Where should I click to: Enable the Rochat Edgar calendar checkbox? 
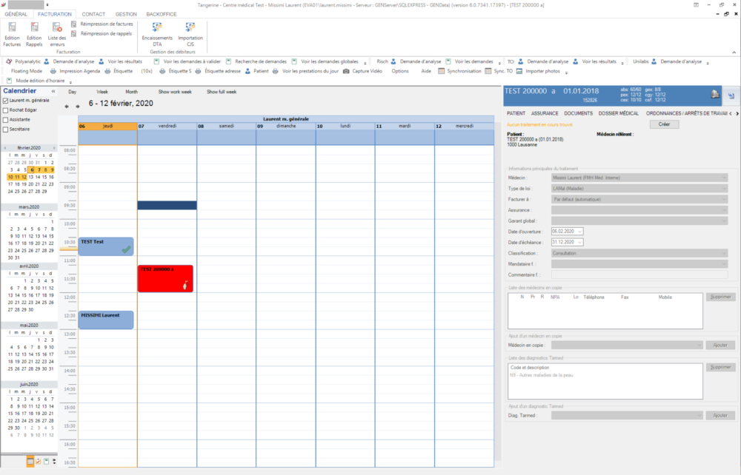coord(6,110)
